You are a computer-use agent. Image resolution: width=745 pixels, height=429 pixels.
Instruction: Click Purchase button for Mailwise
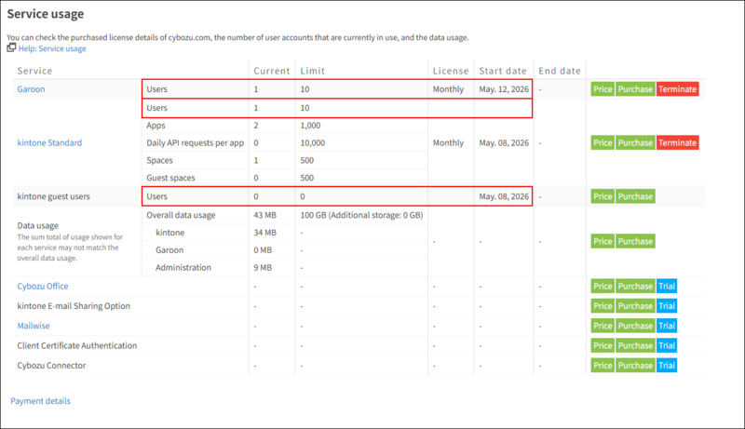click(x=635, y=326)
